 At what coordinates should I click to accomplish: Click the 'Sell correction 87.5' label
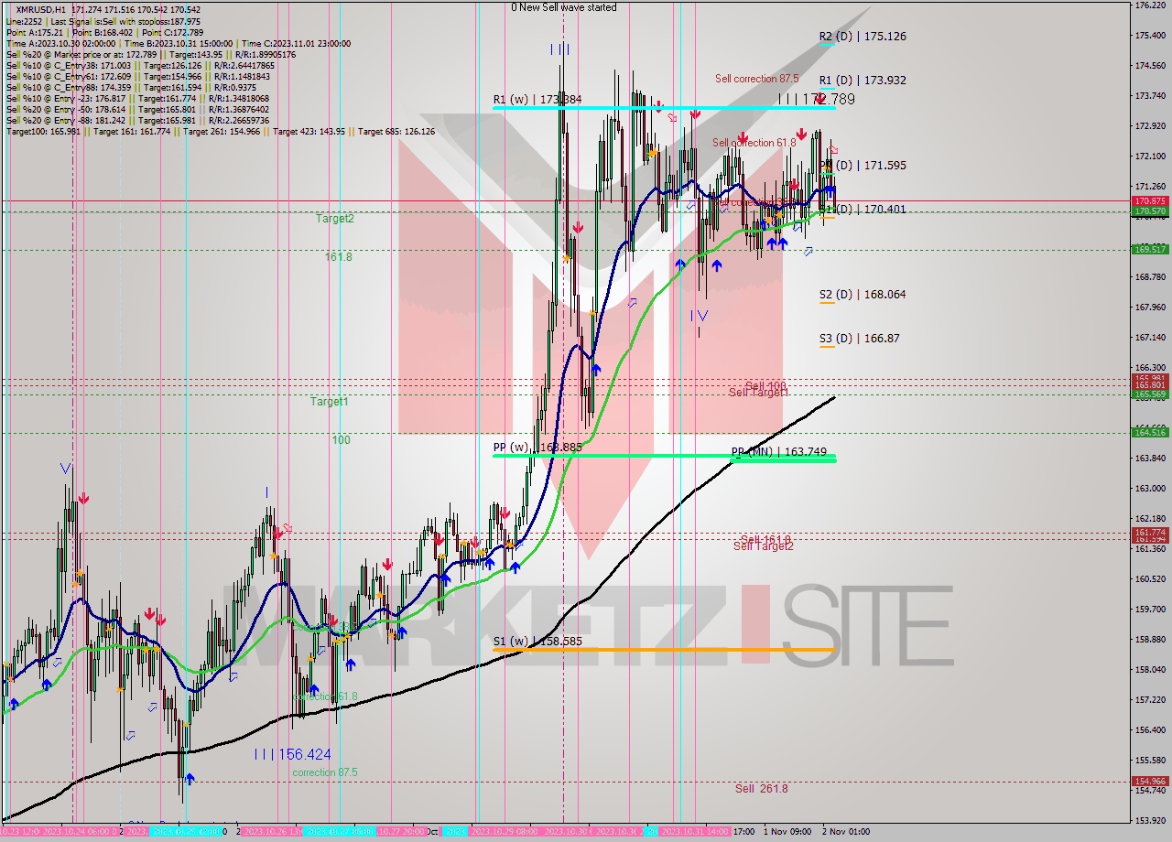[756, 79]
